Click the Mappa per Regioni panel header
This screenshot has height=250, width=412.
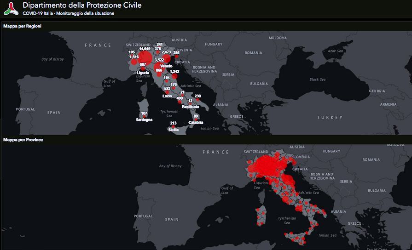22,26
